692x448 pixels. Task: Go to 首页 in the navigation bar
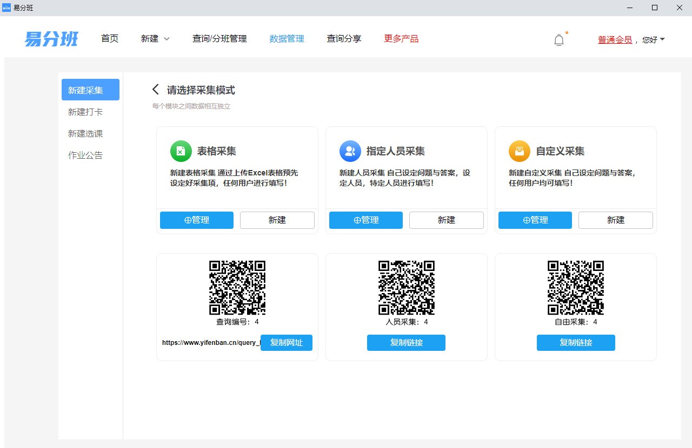pos(110,39)
